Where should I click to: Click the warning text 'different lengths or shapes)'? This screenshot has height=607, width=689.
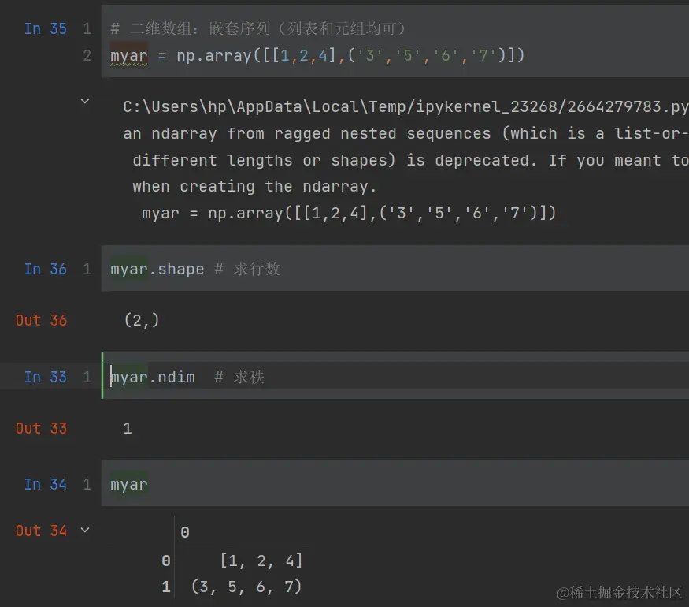point(264,160)
